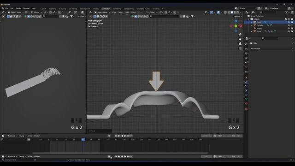Toggle show overlays button in center viewport
Image resolution: width=295 pixels, height=166 pixels.
(x=218, y=12)
